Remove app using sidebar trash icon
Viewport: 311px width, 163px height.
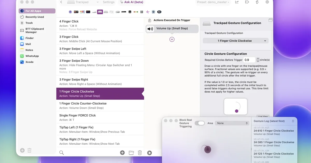(30, 150)
